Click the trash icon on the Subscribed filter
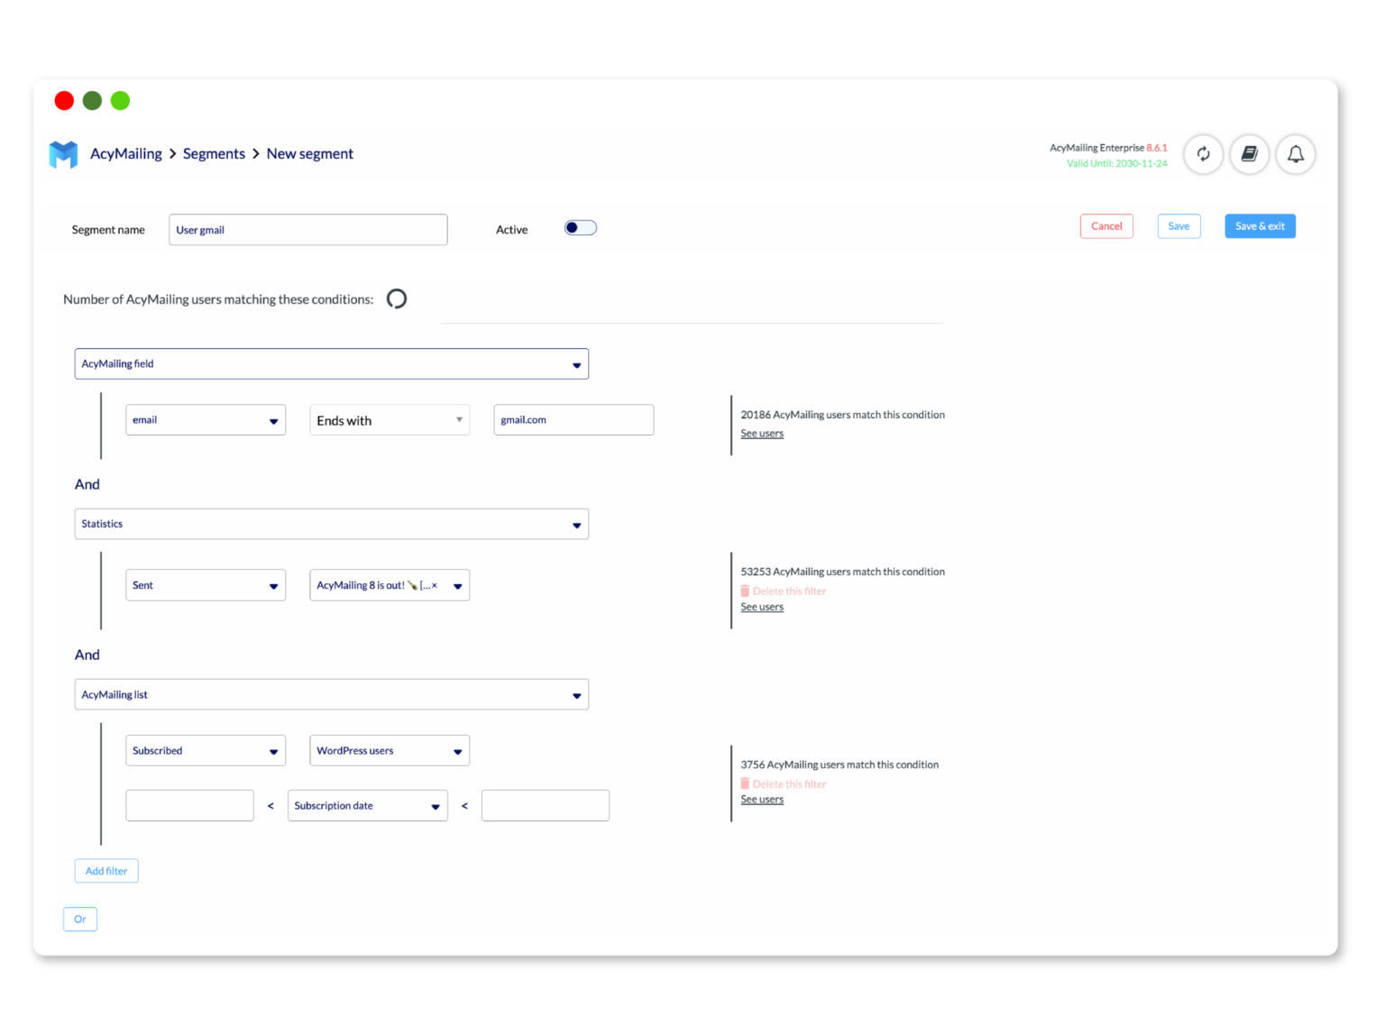The image size is (1385, 1016). pyautogui.click(x=745, y=783)
